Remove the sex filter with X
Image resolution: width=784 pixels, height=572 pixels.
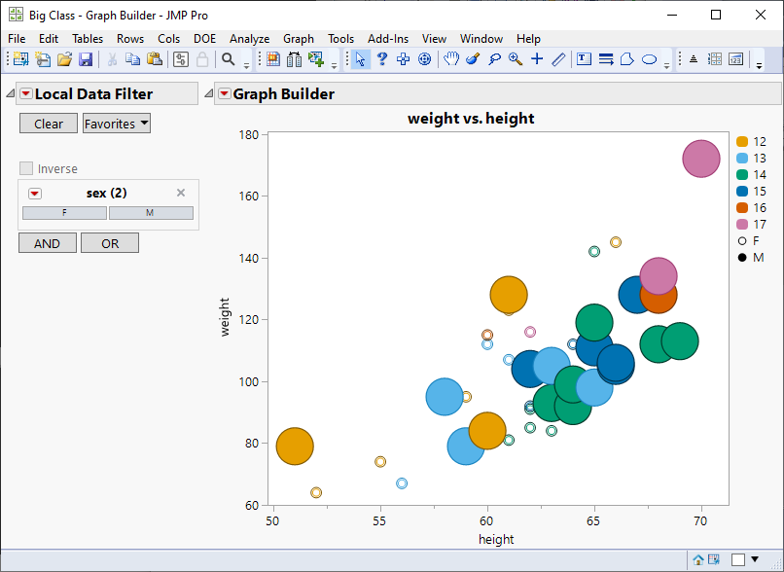(181, 193)
